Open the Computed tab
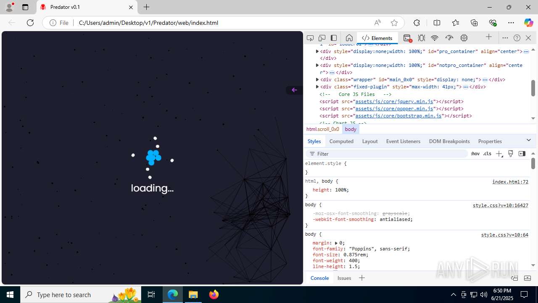Image resolution: width=538 pixels, height=303 pixels. point(341,141)
